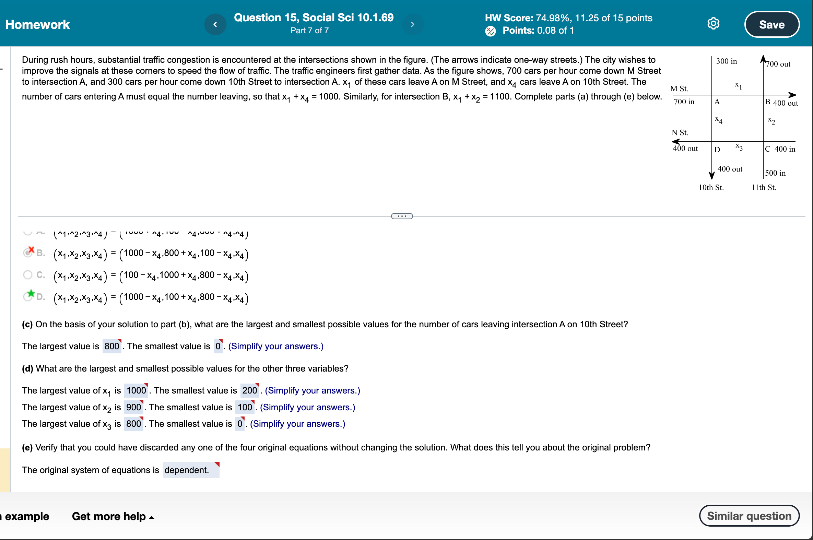813x540 pixels.
Task: Open the settings gear icon
Action: tap(713, 24)
